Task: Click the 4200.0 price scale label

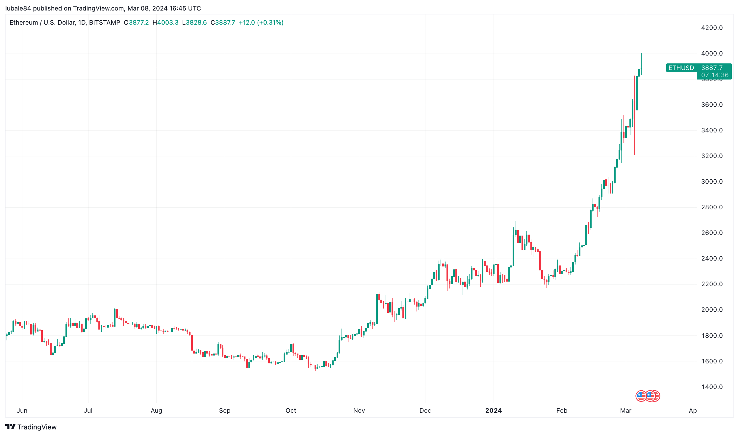Action: click(x=712, y=28)
